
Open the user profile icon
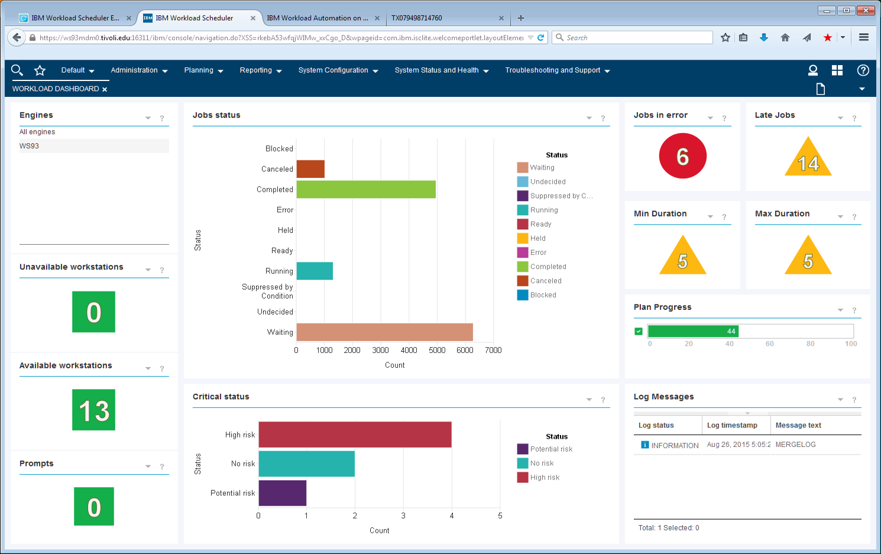[x=813, y=70]
